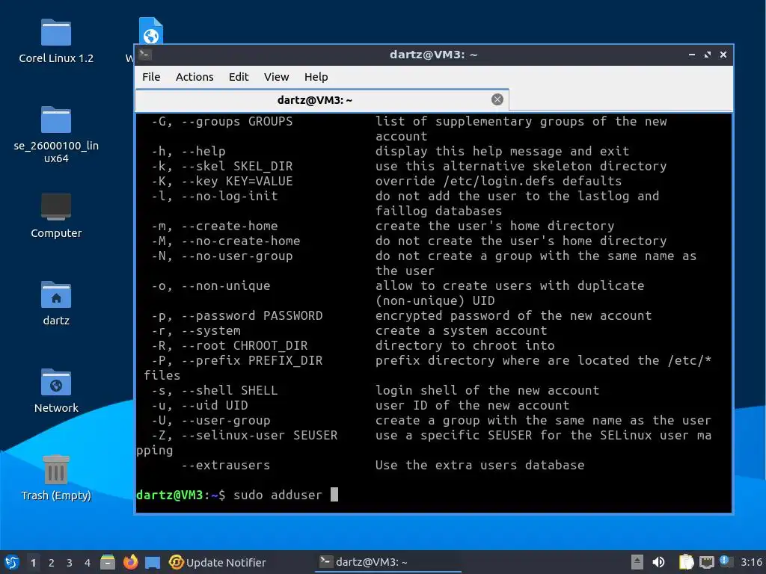Viewport: 766px width, 574px height.
Task: Select the web link file icon on the desktop
Action: coord(151,30)
